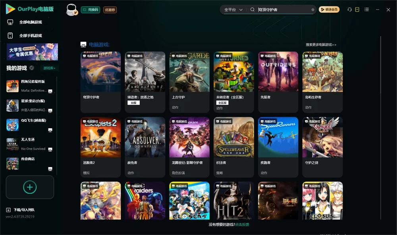
Task: Focus the search input field
Action: point(284,10)
